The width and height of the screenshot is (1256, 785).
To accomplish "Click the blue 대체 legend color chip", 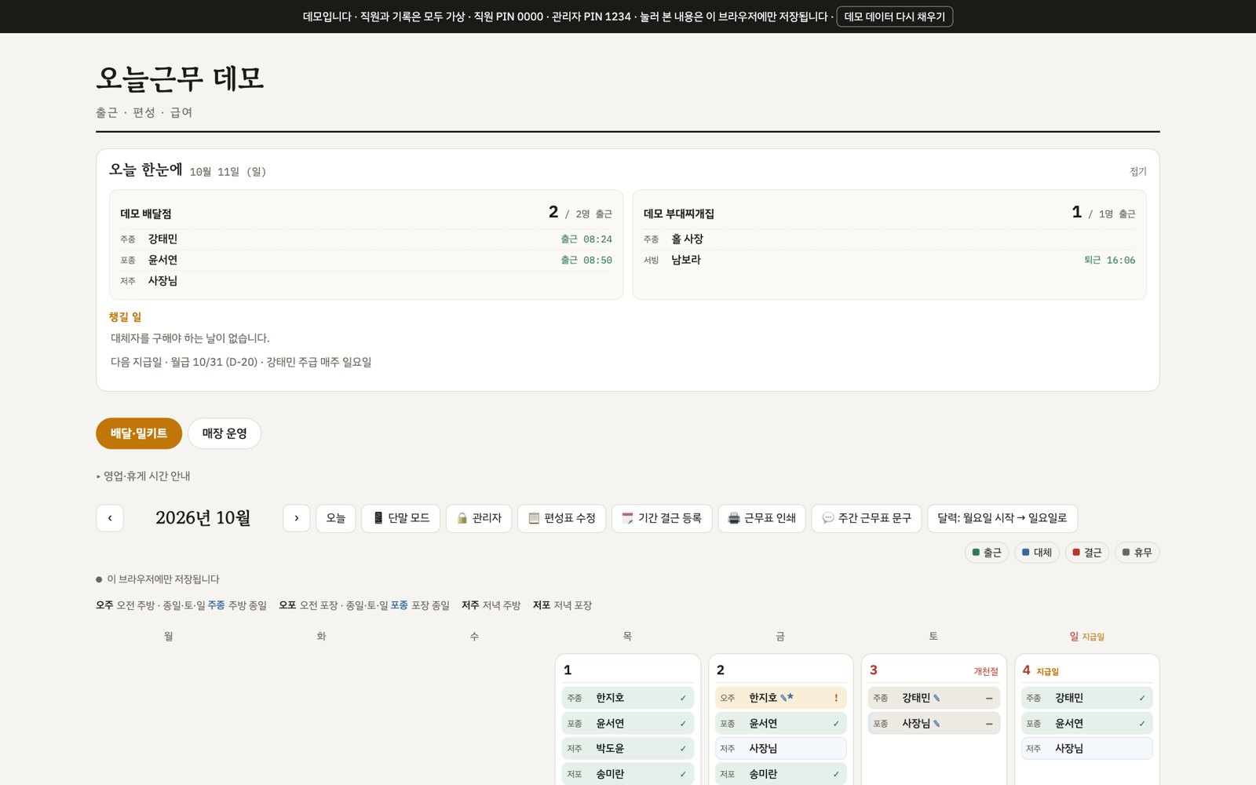I will [x=1025, y=553].
